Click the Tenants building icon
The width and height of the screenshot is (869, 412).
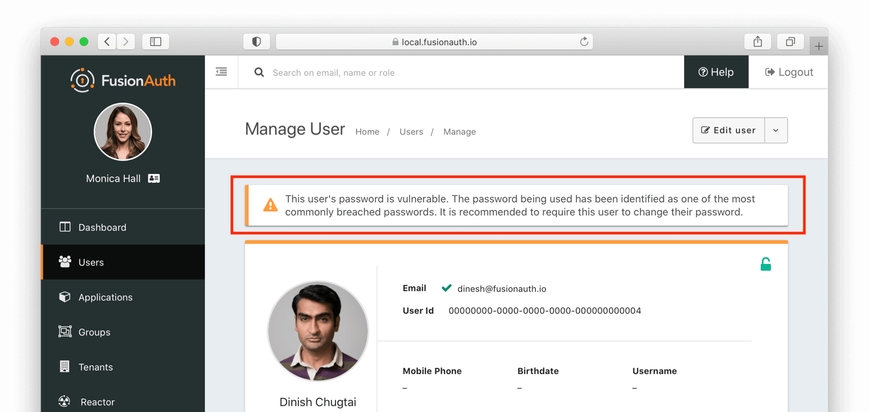point(65,366)
